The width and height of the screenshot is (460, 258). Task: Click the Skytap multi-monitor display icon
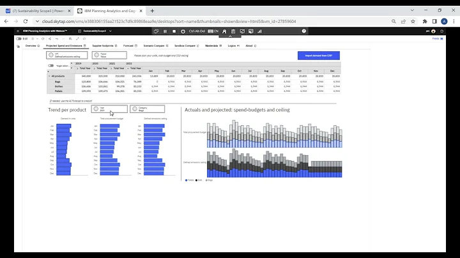pos(251,31)
